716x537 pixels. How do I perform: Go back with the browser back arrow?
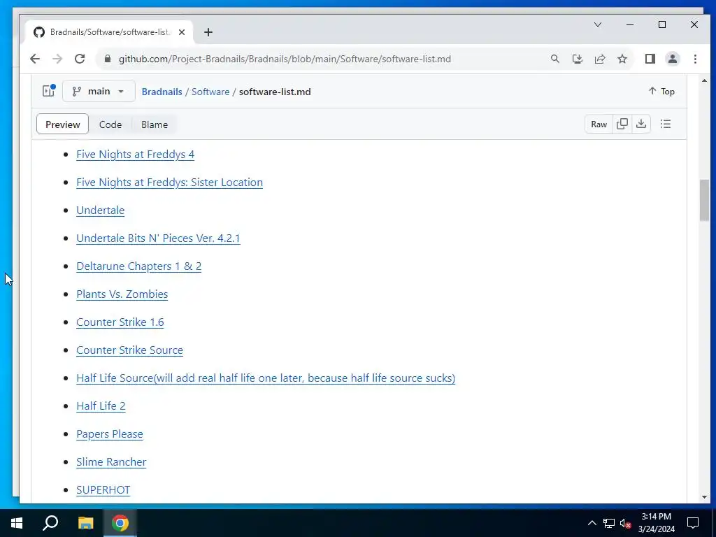click(x=35, y=59)
